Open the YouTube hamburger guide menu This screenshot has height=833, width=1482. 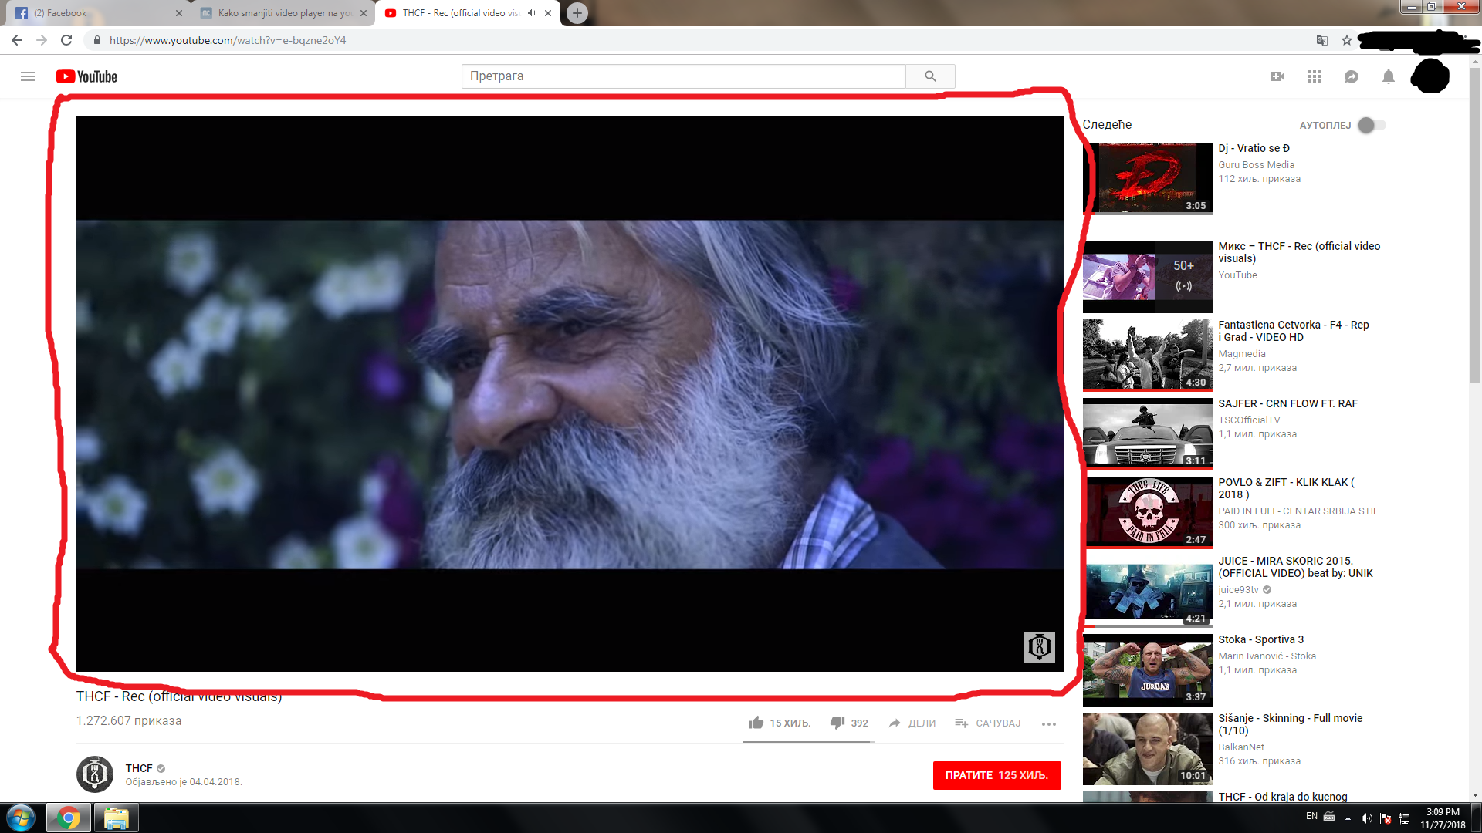28,76
